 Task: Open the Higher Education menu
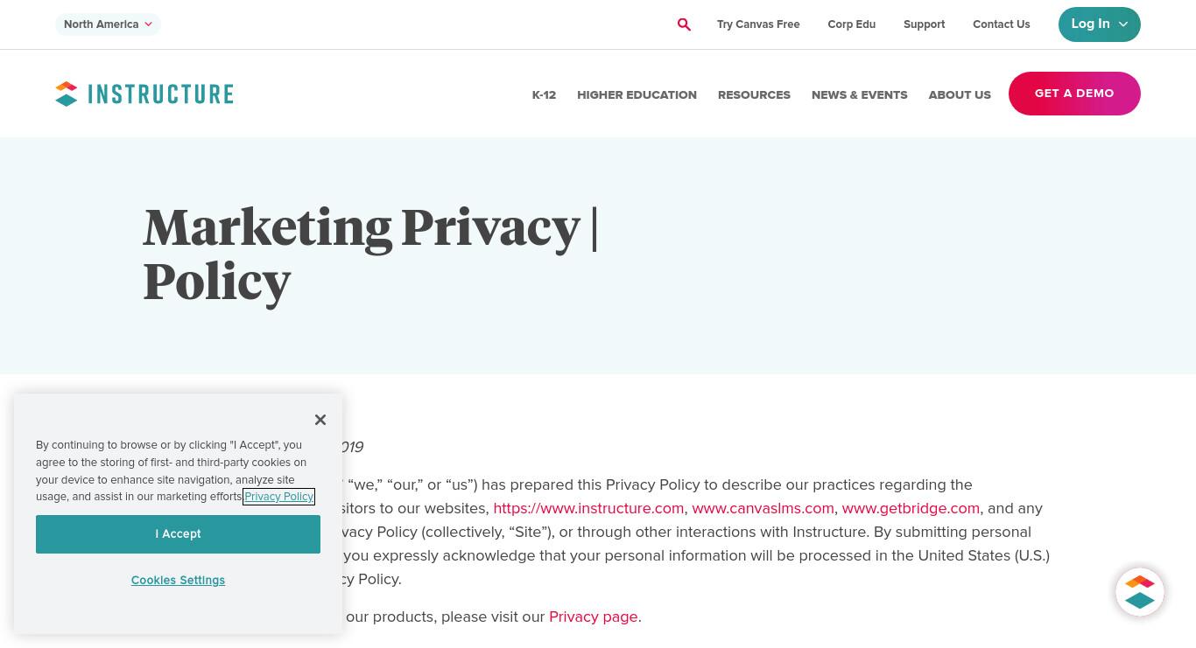(637, 94)
